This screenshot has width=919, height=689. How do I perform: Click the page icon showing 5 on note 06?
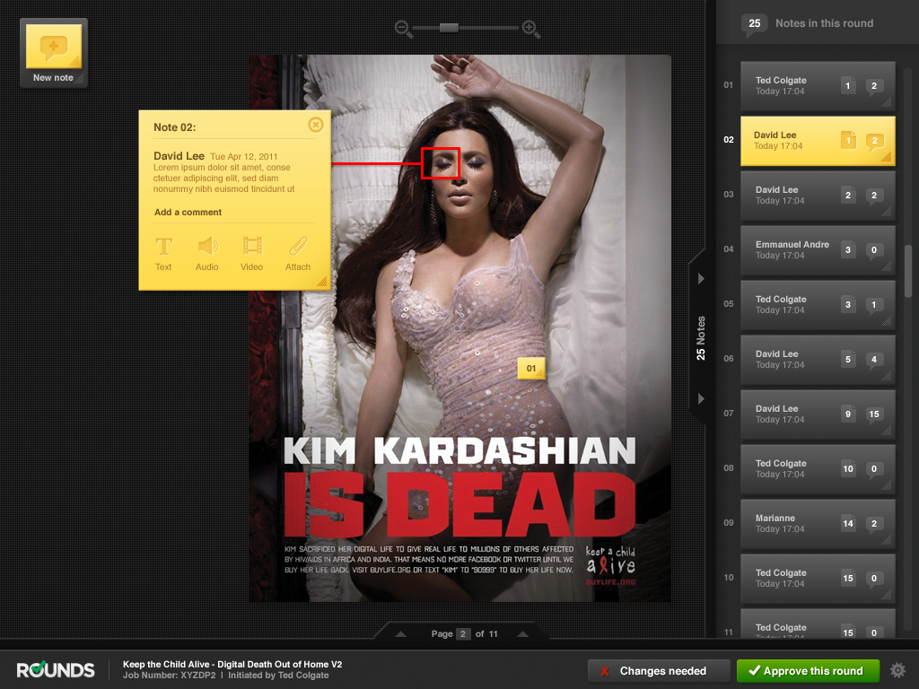(847, 360)
